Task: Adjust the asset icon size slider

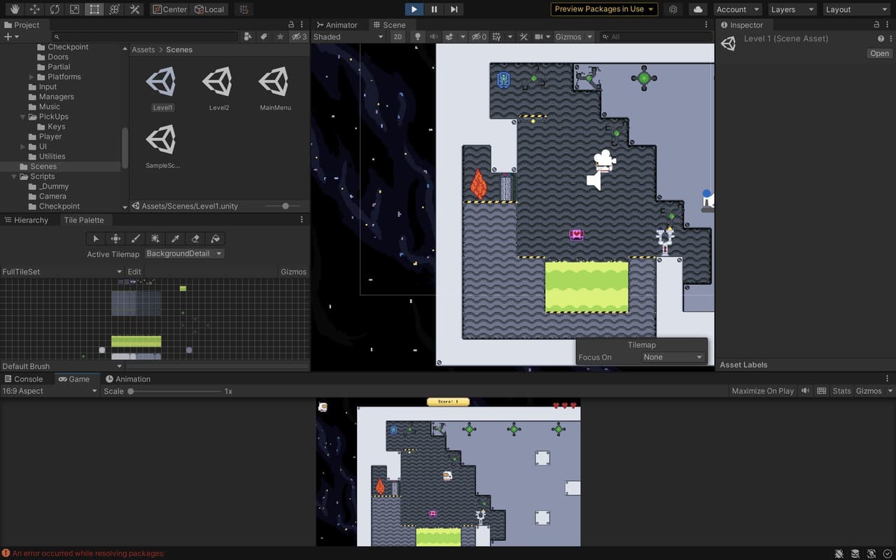Action: click(286, 206)
